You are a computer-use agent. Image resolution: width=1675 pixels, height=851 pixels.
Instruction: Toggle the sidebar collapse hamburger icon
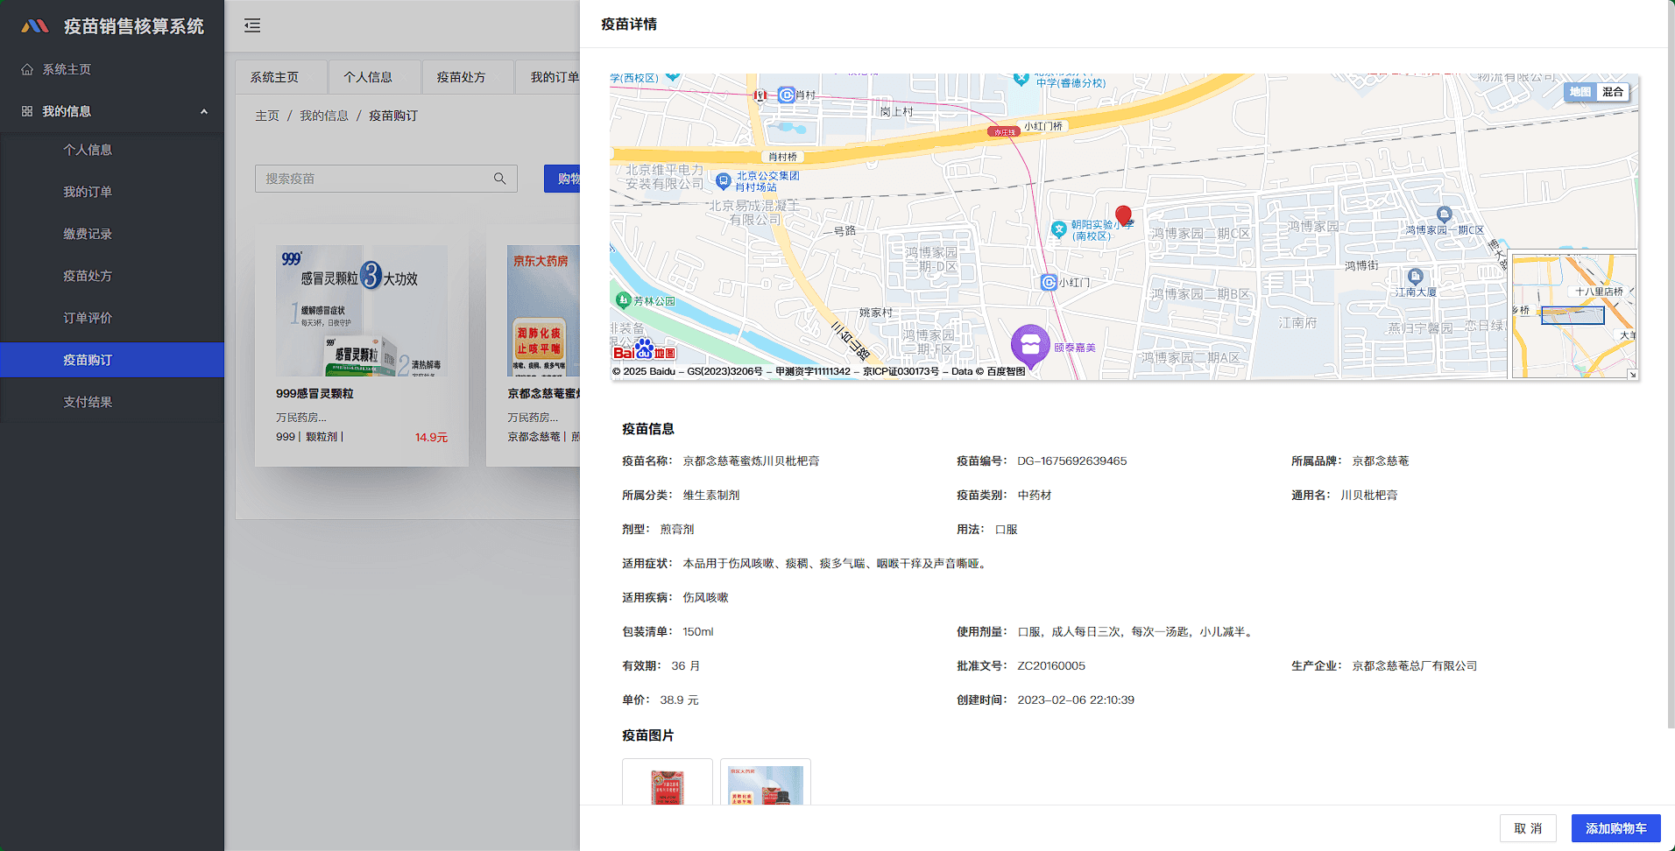coord(252,25)
